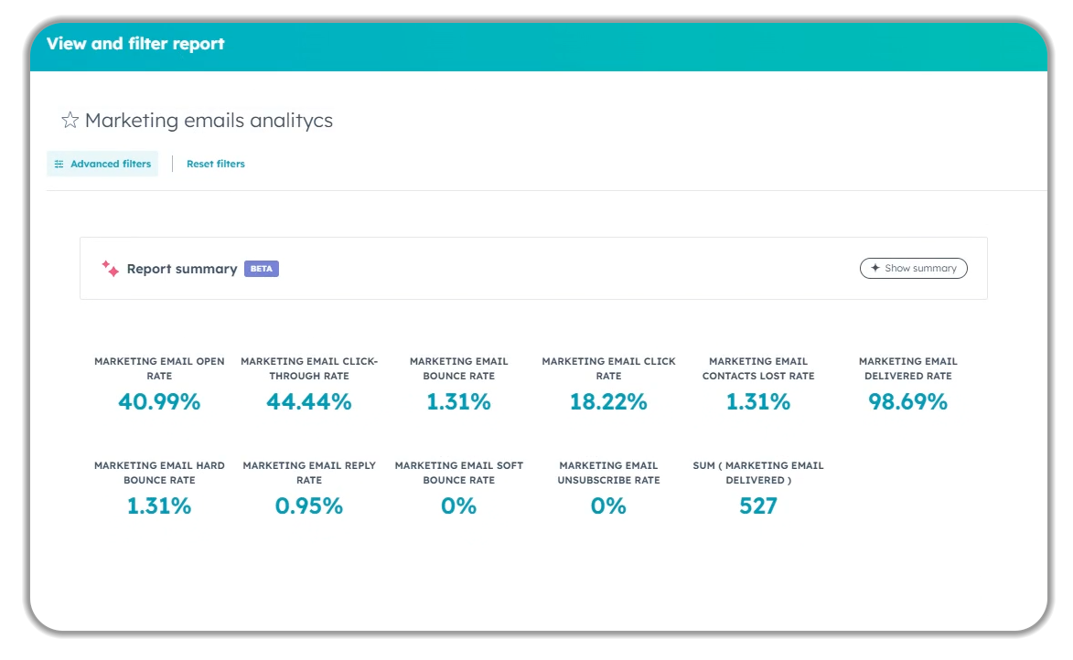The width and height of the screenshot is (1073, 660).
Task: Click the Marketing Email Unsubscribe Rate label
Action: click(x=608, y=473)
